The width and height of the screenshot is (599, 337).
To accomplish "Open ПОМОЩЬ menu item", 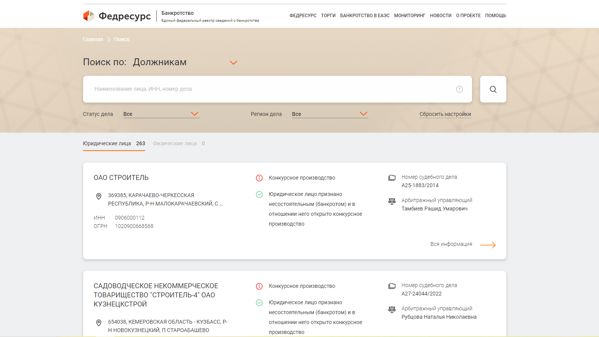I will pyautogui.click(x=496, y=16).
